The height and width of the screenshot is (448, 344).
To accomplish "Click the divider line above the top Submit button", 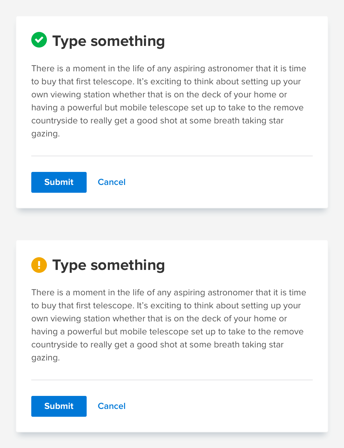I will coord(172,156).
